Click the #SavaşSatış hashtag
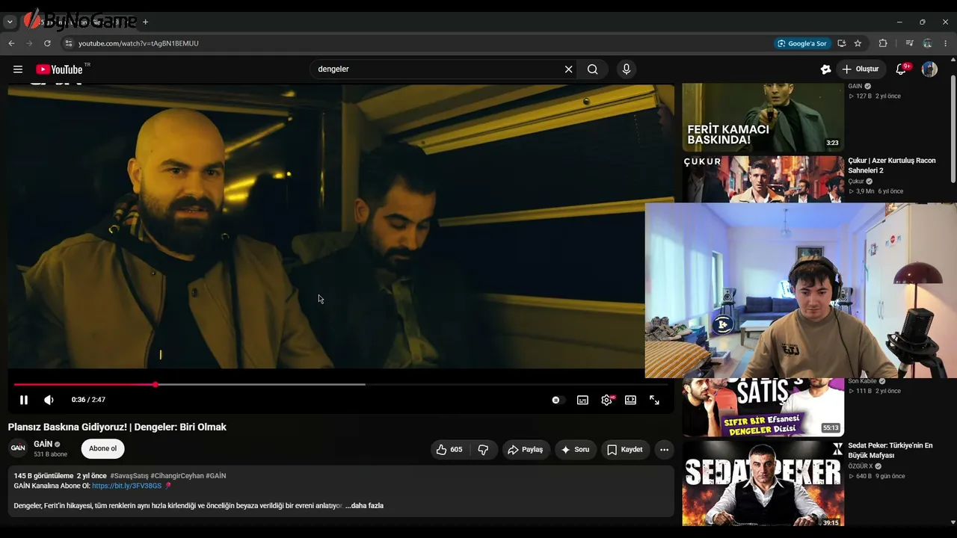Image resolution: width=957 pixels, height=538 pixels. tap(129, 476)
